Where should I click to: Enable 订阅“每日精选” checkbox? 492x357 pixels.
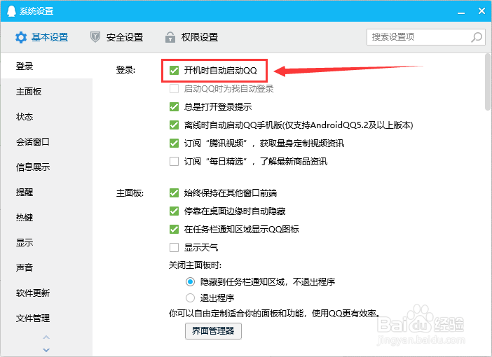click(174, 162)
